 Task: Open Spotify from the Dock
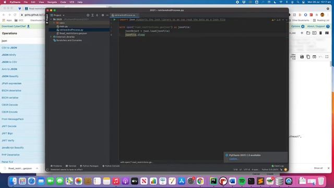coord(242,181)
